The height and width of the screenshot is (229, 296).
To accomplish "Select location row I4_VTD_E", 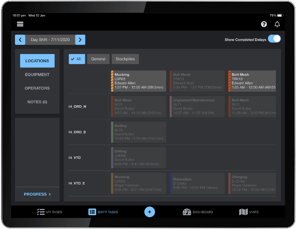I will pyautogui.click(x=77, y=183).
